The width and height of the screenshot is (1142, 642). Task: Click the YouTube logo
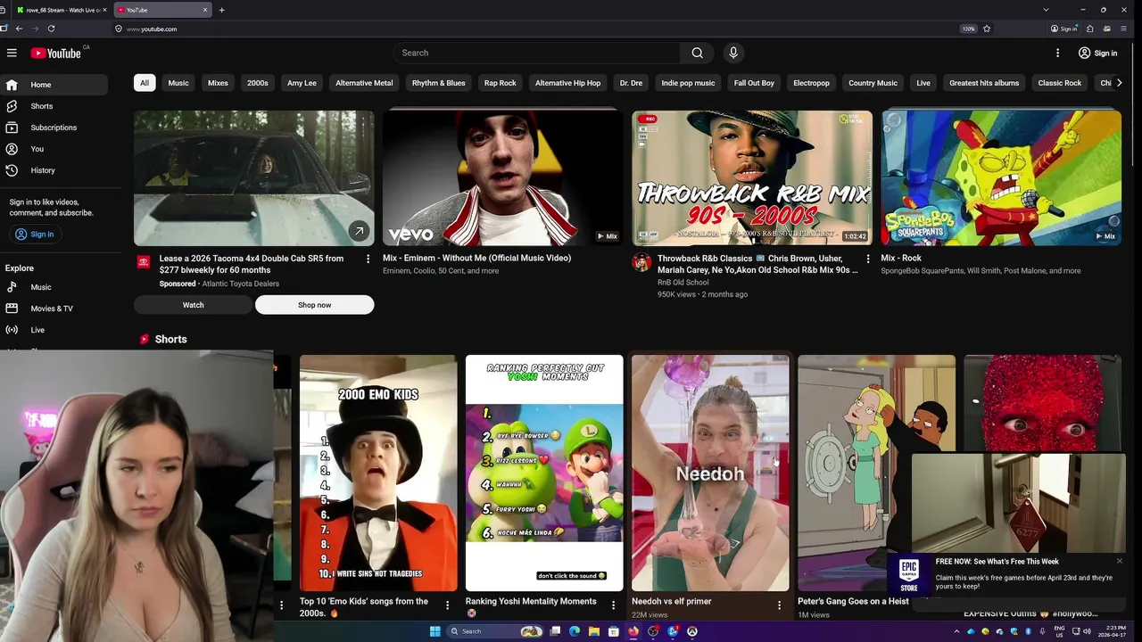pyautogui.click(x=56, y=53)
